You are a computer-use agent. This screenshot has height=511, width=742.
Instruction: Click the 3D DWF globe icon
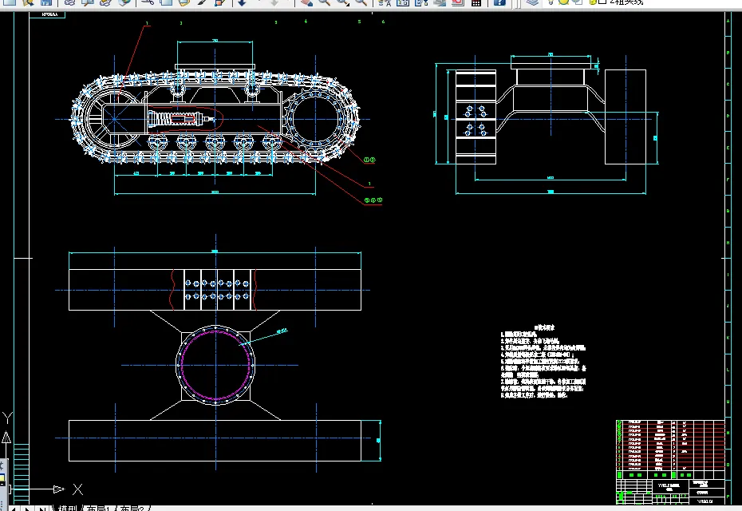(124, 2)
